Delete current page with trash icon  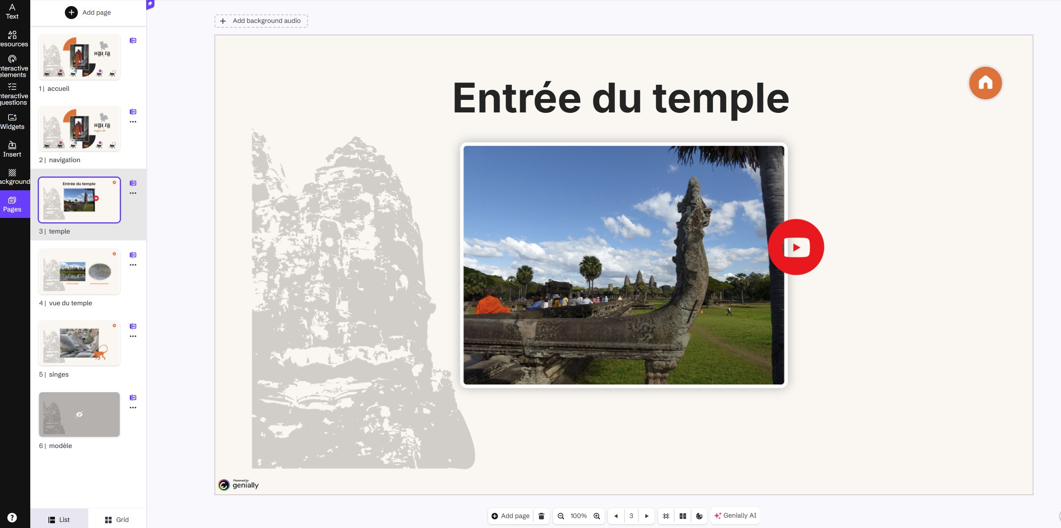tap(541, 516)
